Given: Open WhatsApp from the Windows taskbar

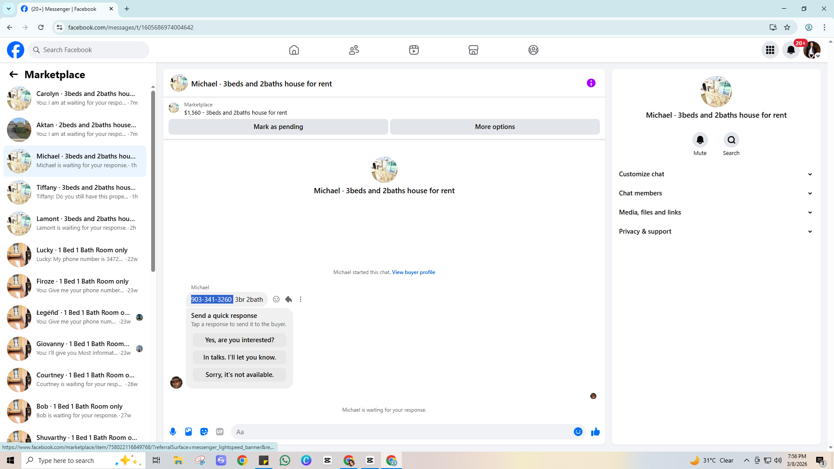Looking at the screenshot, I should (x=285, y=460).
